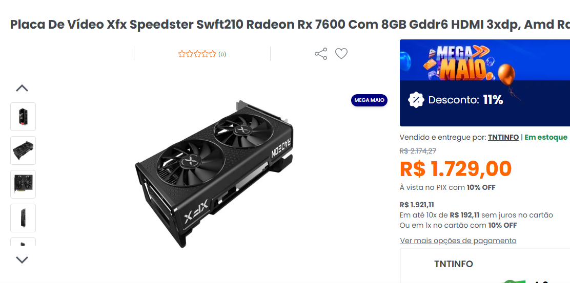Click the R$ 1.729,00 price

click(x=456, y=169)
